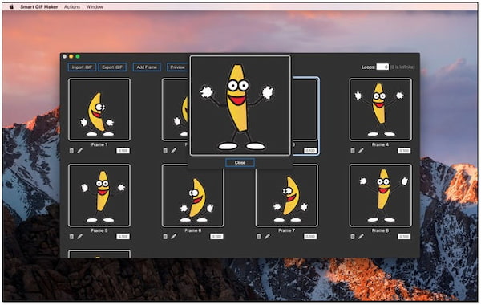The image size is (481, 305).
Task: Click Frame 8 delay time field
Action: (404, 236)
